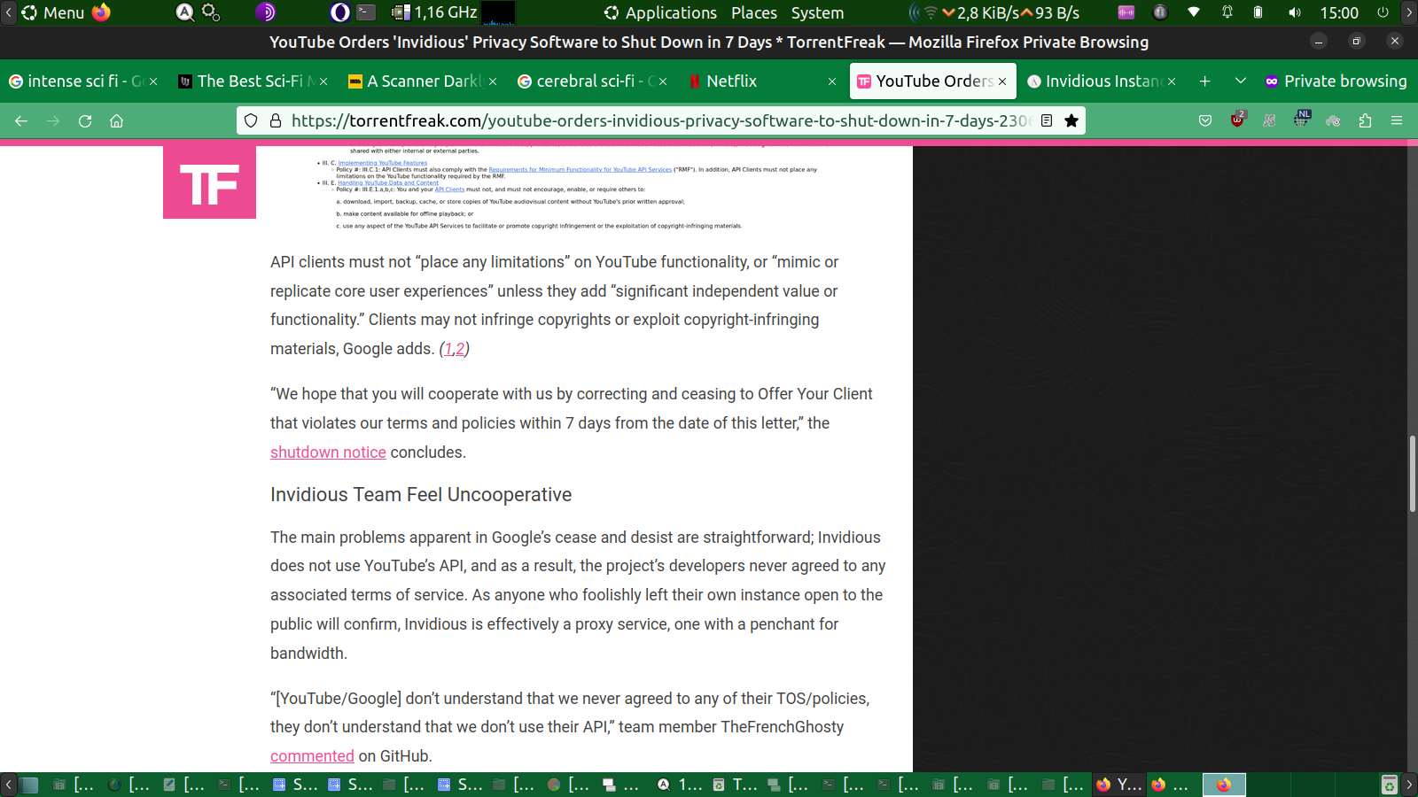
Task: Open footnote reference link 1
Action: tap(448, 349)
